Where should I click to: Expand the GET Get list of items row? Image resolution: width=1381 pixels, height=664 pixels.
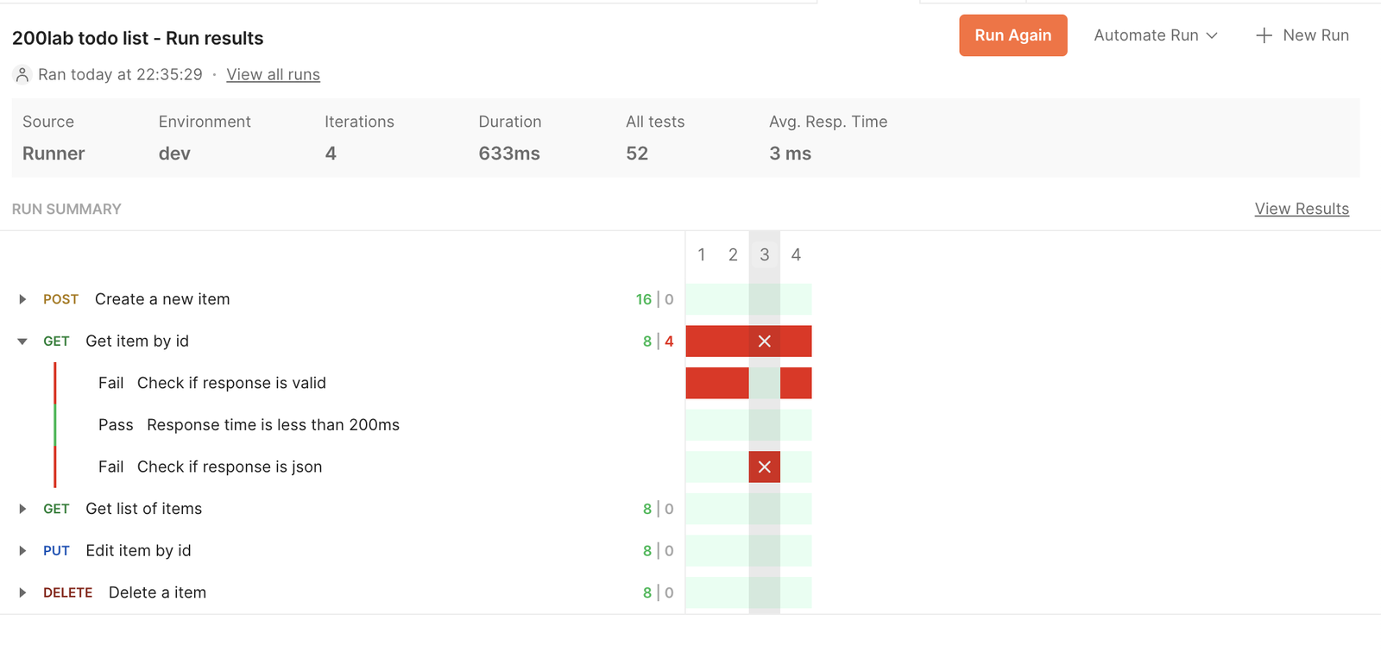(22, 509)
